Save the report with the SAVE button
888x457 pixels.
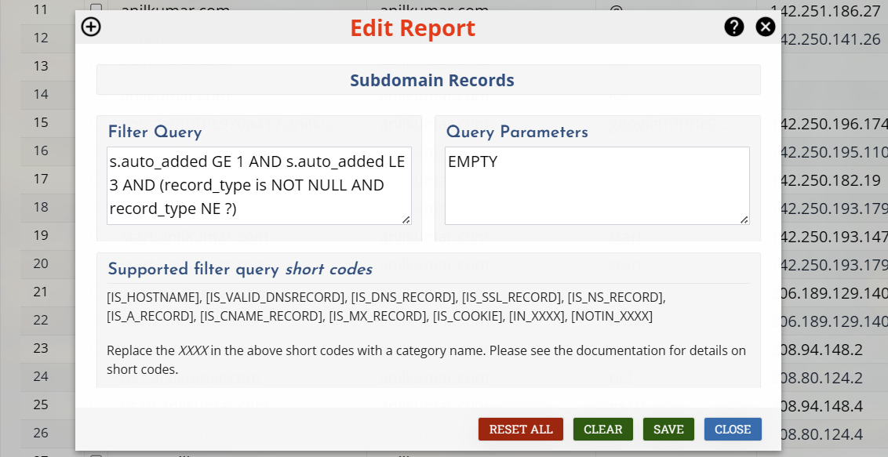click(668, 430)
